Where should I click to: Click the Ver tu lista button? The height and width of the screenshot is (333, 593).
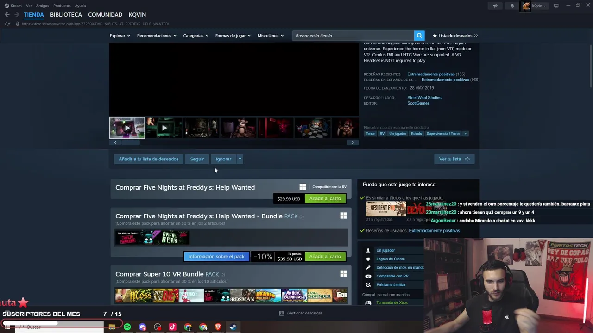tap(454, 159)
